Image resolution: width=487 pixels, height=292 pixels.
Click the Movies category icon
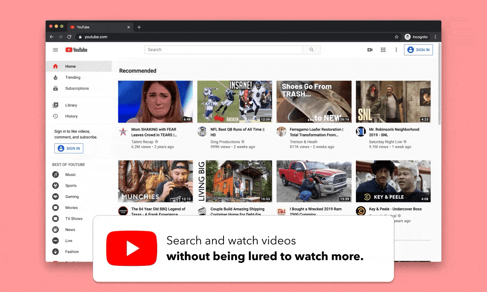coord(56,207)
